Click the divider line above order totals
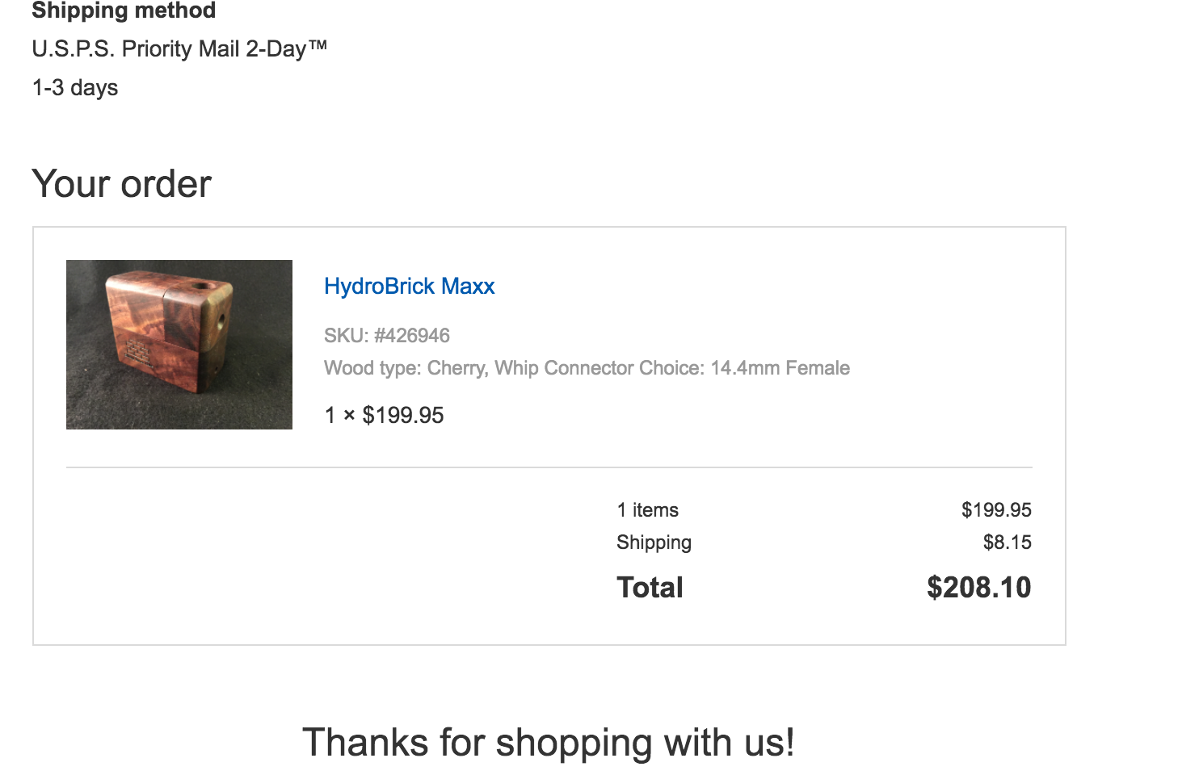Viewport: 1199px width, 775px height. 549,467
